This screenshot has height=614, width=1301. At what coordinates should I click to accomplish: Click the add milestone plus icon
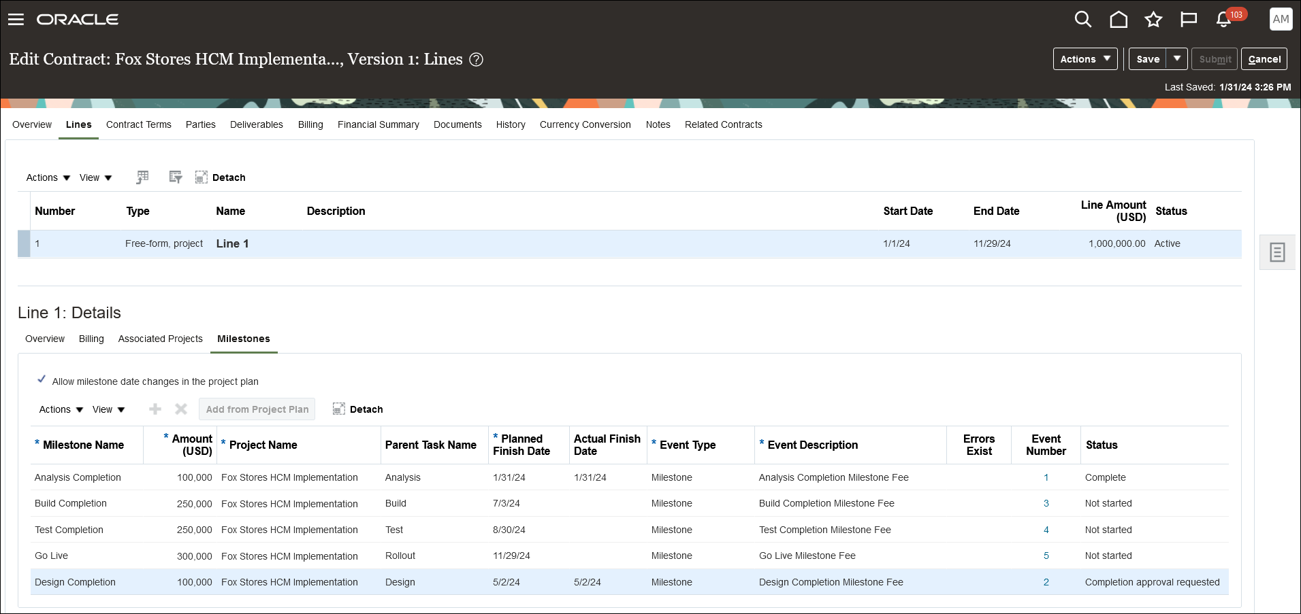pos(155,409)
